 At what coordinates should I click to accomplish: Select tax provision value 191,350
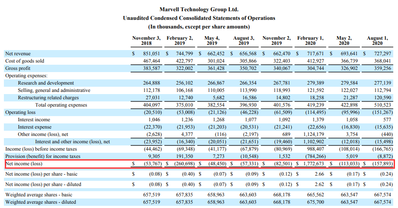184,157
